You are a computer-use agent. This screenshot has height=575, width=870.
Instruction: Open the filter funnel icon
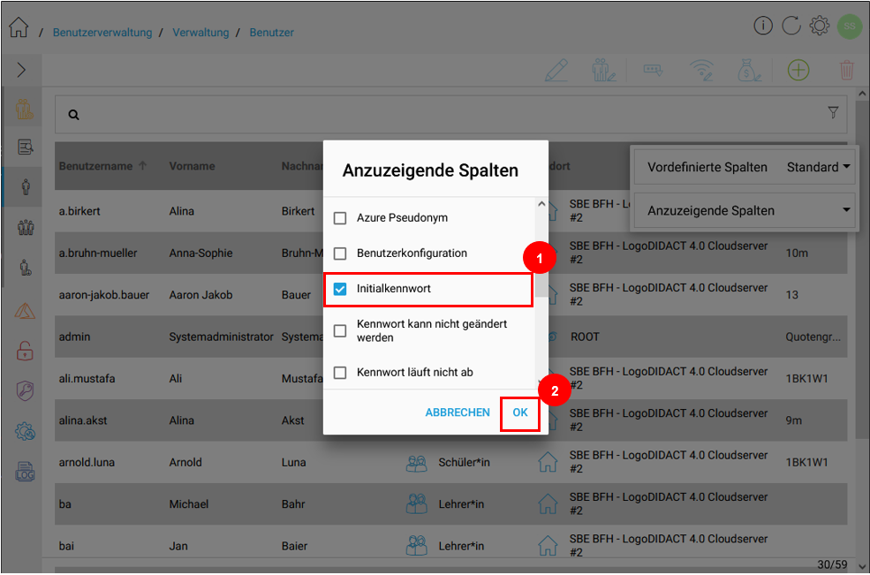[x=833, y=113]
